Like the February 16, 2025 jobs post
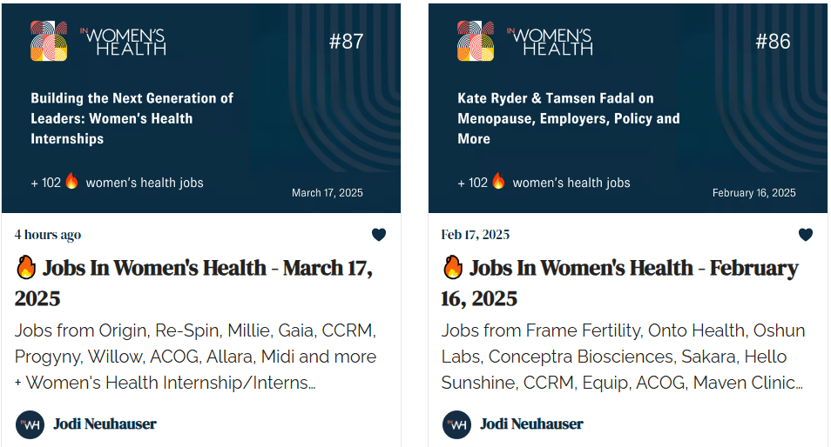 [x=805, y=234]
